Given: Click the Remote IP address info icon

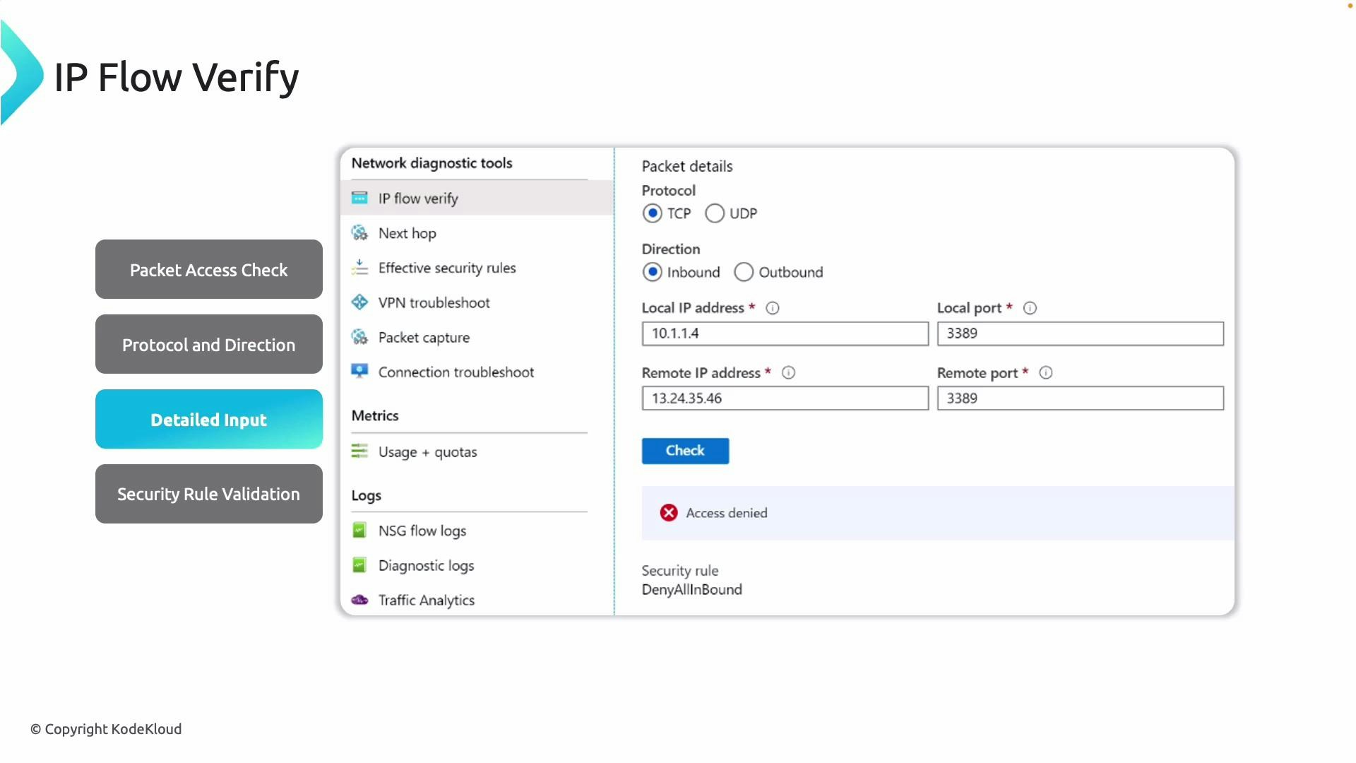Looking at the screenshot, I should 788,373.
